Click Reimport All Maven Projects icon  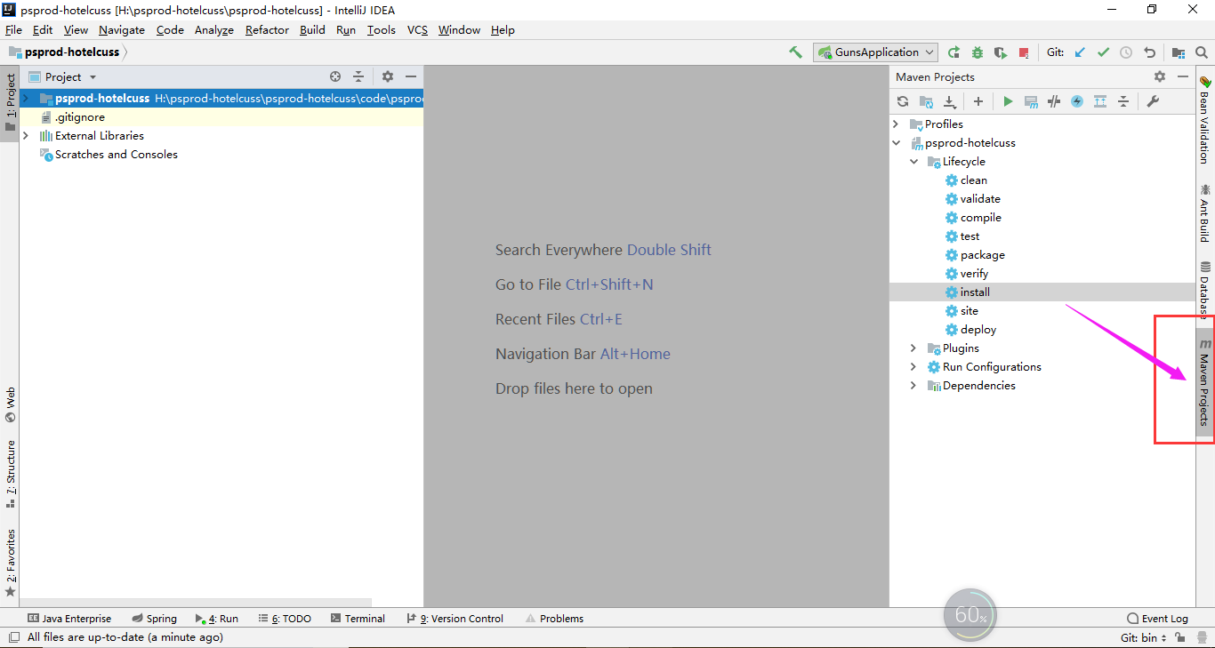903,101
